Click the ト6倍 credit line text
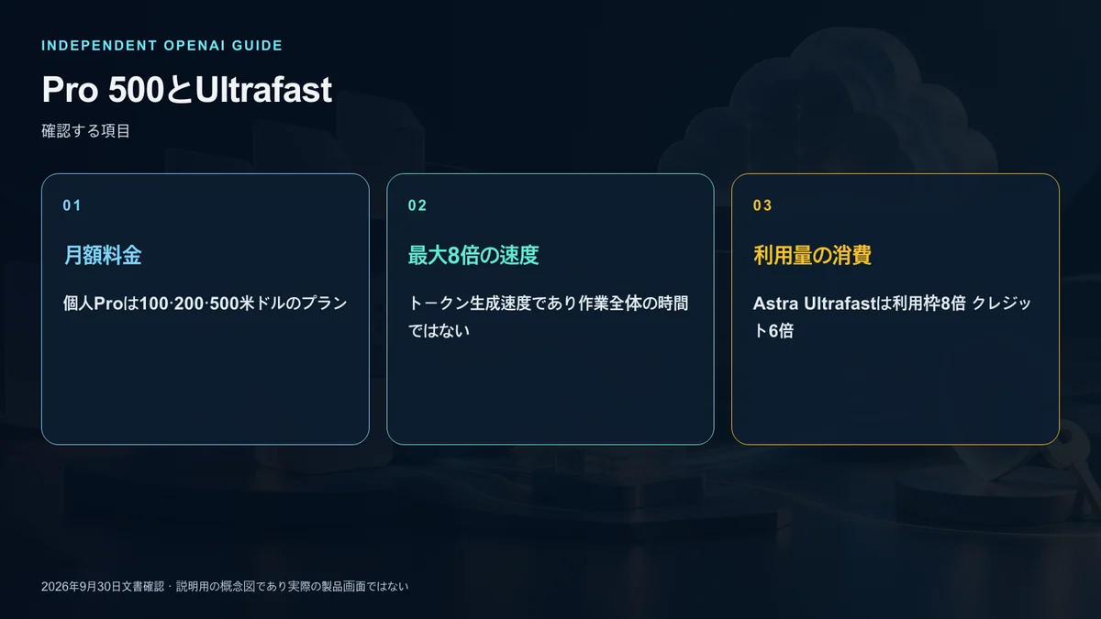Viewport: 1101px width, 619px height. [773, 331]
